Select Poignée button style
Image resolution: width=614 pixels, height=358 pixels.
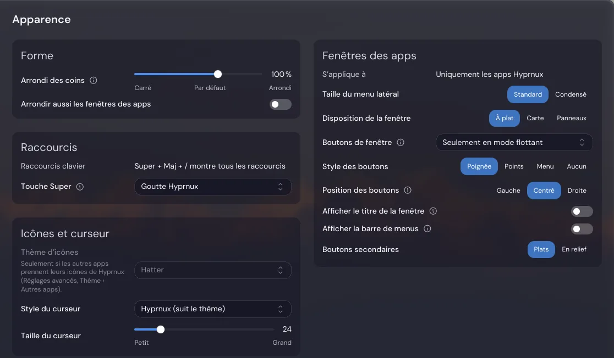479,166
